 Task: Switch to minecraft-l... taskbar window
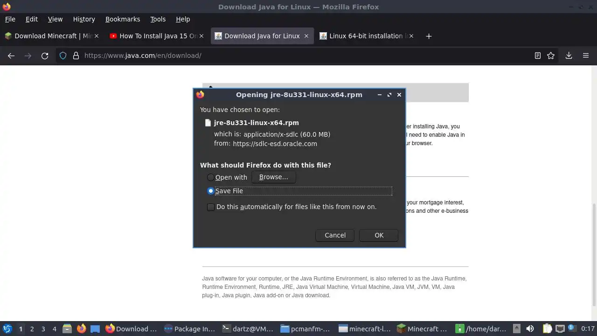[365, 329]
